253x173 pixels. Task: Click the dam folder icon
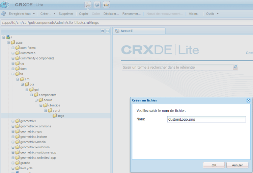point(18,69)
